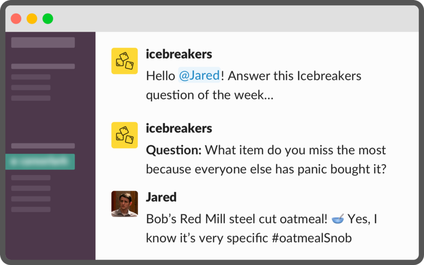This screenshot has height=265, width=424.
Task: Collapse the sidebar section header above the highlighted channel
Action: [43, 146]
